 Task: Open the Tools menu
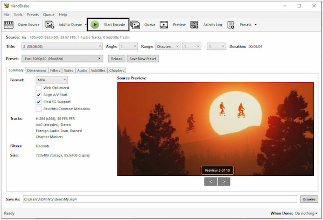[x=18, y=15]
